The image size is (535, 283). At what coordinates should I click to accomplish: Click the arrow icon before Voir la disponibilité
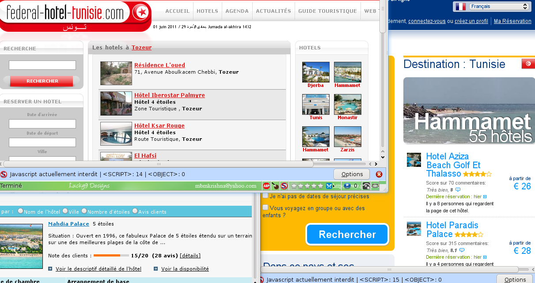(x=156, y=268)
